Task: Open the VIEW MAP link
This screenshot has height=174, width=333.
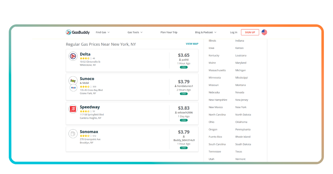Action: pos(192,44)
